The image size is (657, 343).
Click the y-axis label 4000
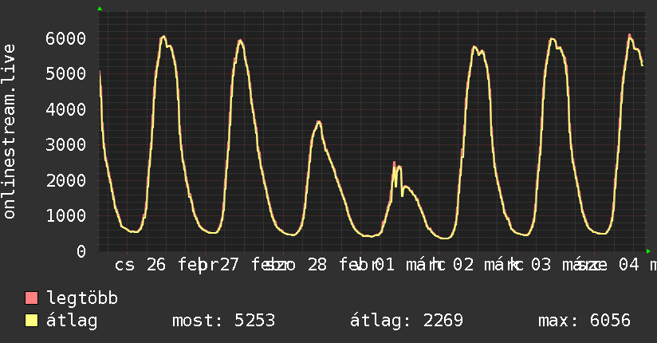point(66,109)
